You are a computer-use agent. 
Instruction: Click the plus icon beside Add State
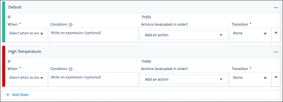[8, 95]
